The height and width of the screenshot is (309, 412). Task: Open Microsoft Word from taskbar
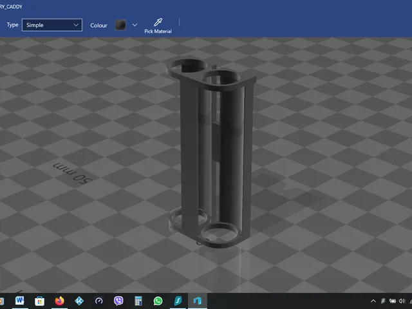pyautogui.click(x=20, y=301)
